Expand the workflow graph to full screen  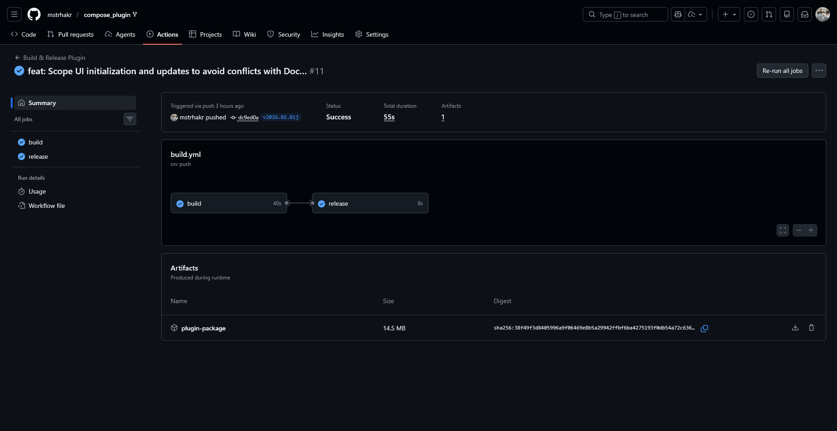click(x=782, y=230)
